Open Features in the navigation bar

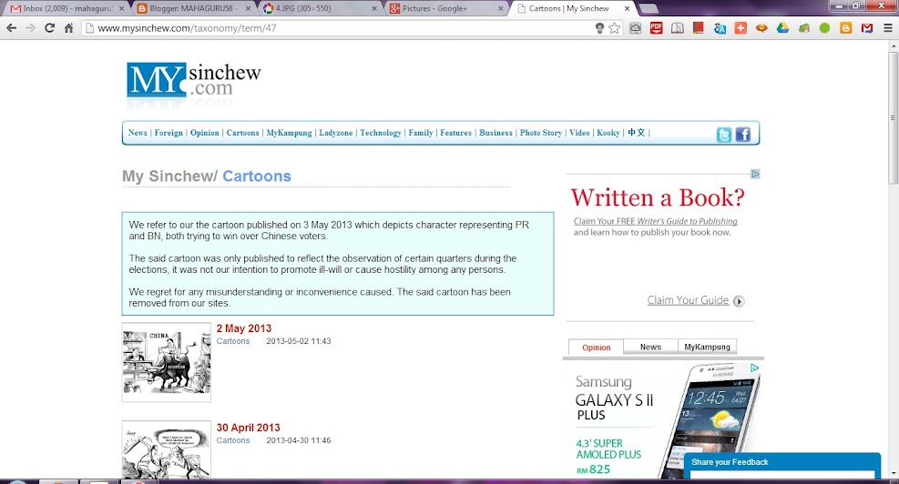tap(455, 132)
